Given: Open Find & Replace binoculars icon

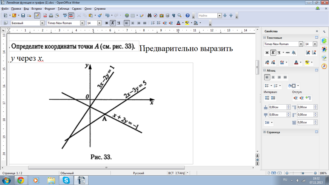Looking at the screenshot, I should pos(149,15).
